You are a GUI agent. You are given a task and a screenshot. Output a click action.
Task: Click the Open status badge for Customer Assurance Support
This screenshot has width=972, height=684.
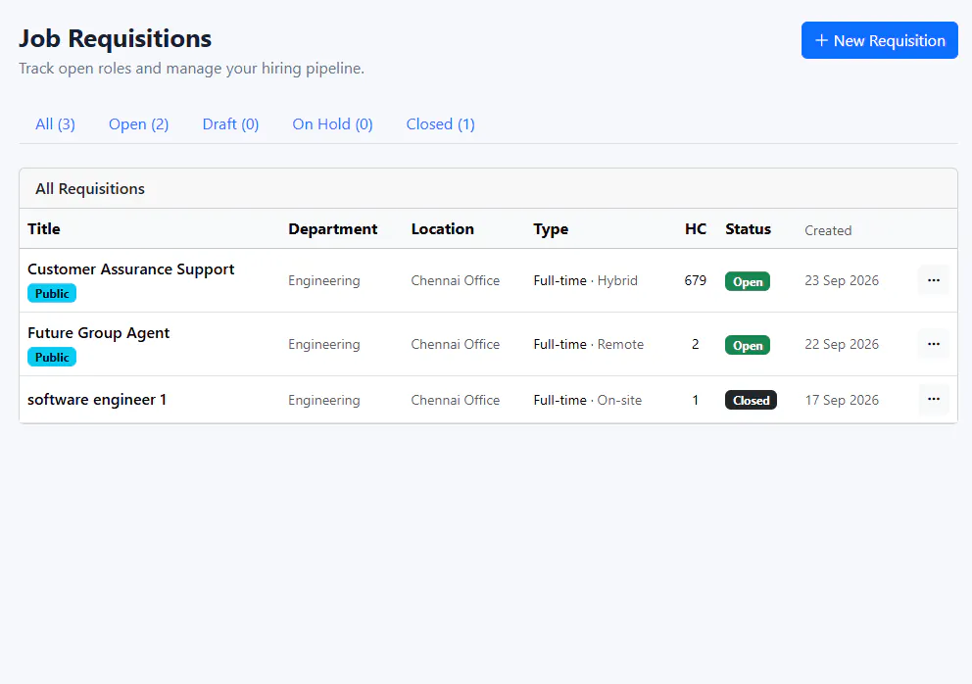click(748, 281)
